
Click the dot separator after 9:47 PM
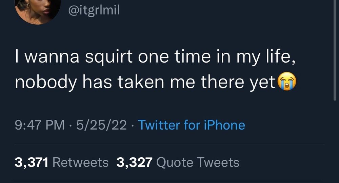(x=71, y=125)
